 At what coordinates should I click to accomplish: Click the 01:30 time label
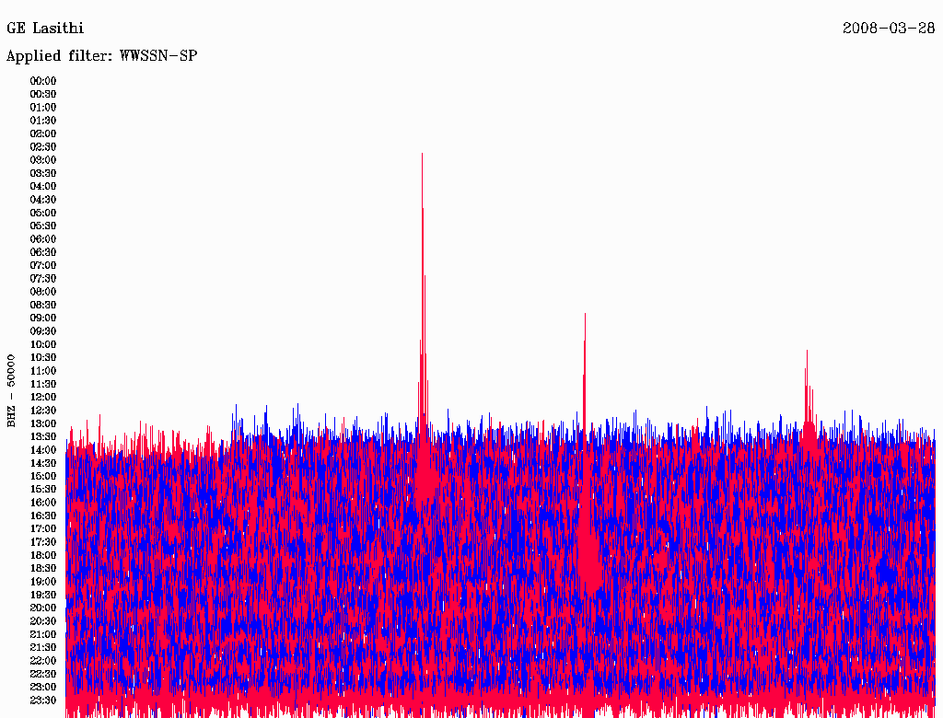point(43,121)
